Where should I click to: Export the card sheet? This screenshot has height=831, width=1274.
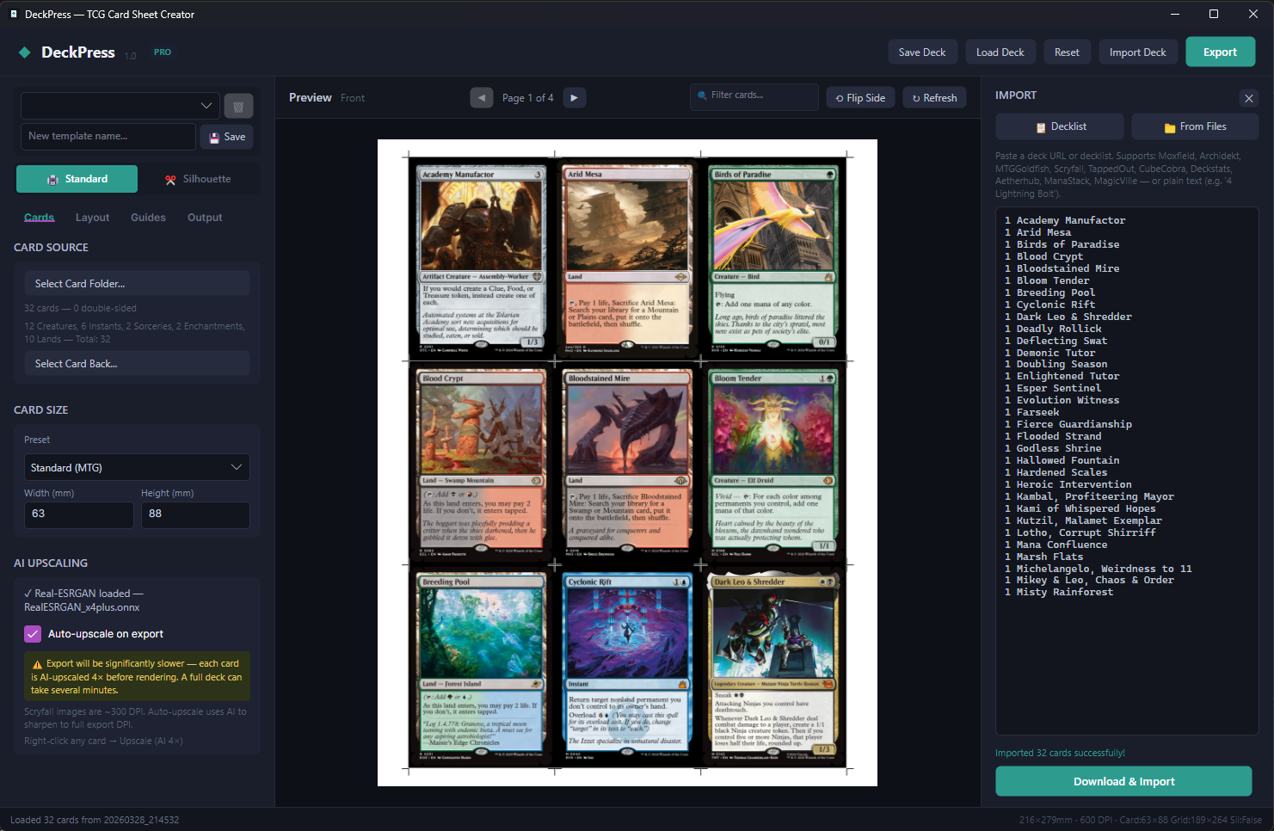pyautogui.click(x=1220, y=52)
